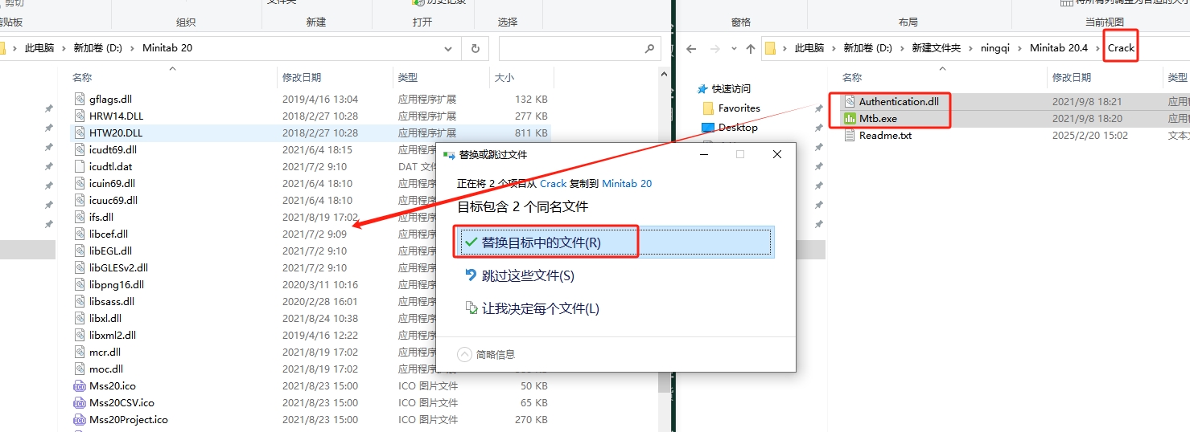Go up one folder level in the Crack window
This screenshot has height=432, width=1190.
click(x=750, y=48)
